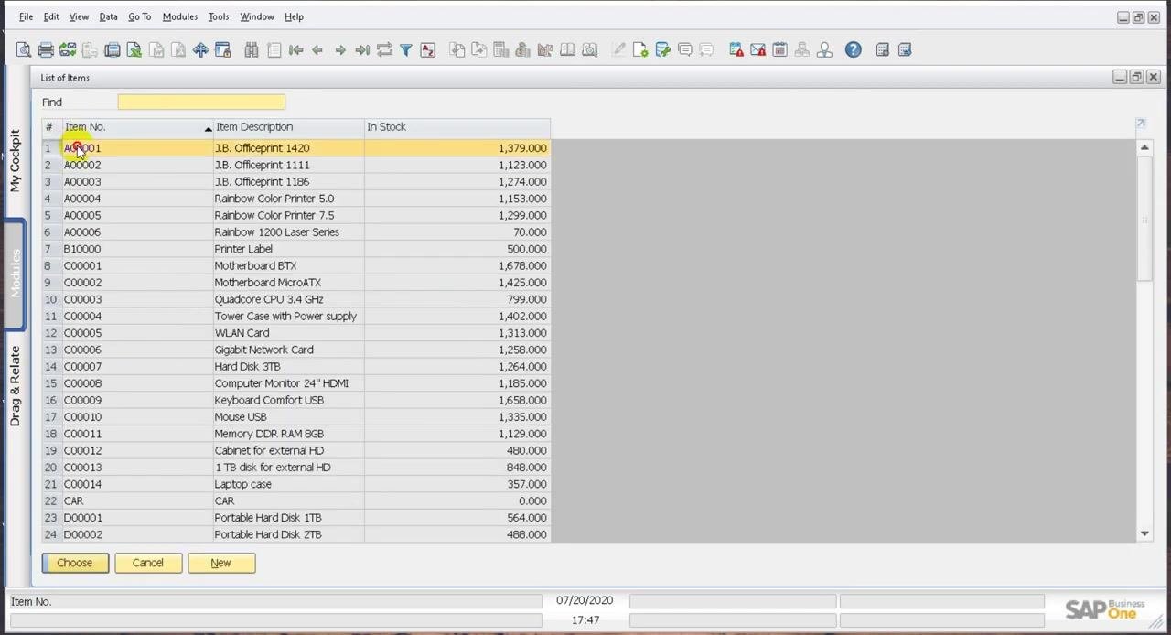Click into the Find input field
This screenshot has height=635, width=1171.
[x=201, y=102]
